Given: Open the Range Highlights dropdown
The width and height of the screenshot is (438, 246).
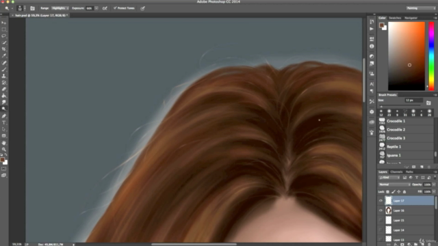Looking at the screenshot, I should [60, 8].
